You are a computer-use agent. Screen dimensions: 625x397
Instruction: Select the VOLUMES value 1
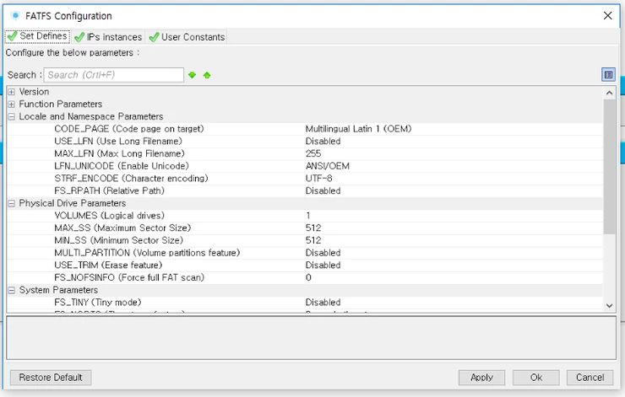pos(308,216)
